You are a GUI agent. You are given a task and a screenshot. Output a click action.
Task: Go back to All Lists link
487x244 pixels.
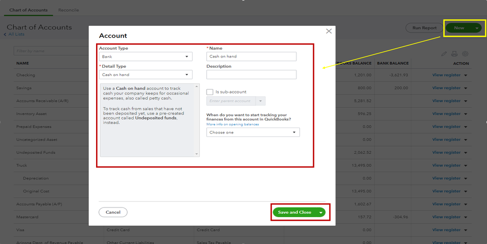[x=16, y=34]
